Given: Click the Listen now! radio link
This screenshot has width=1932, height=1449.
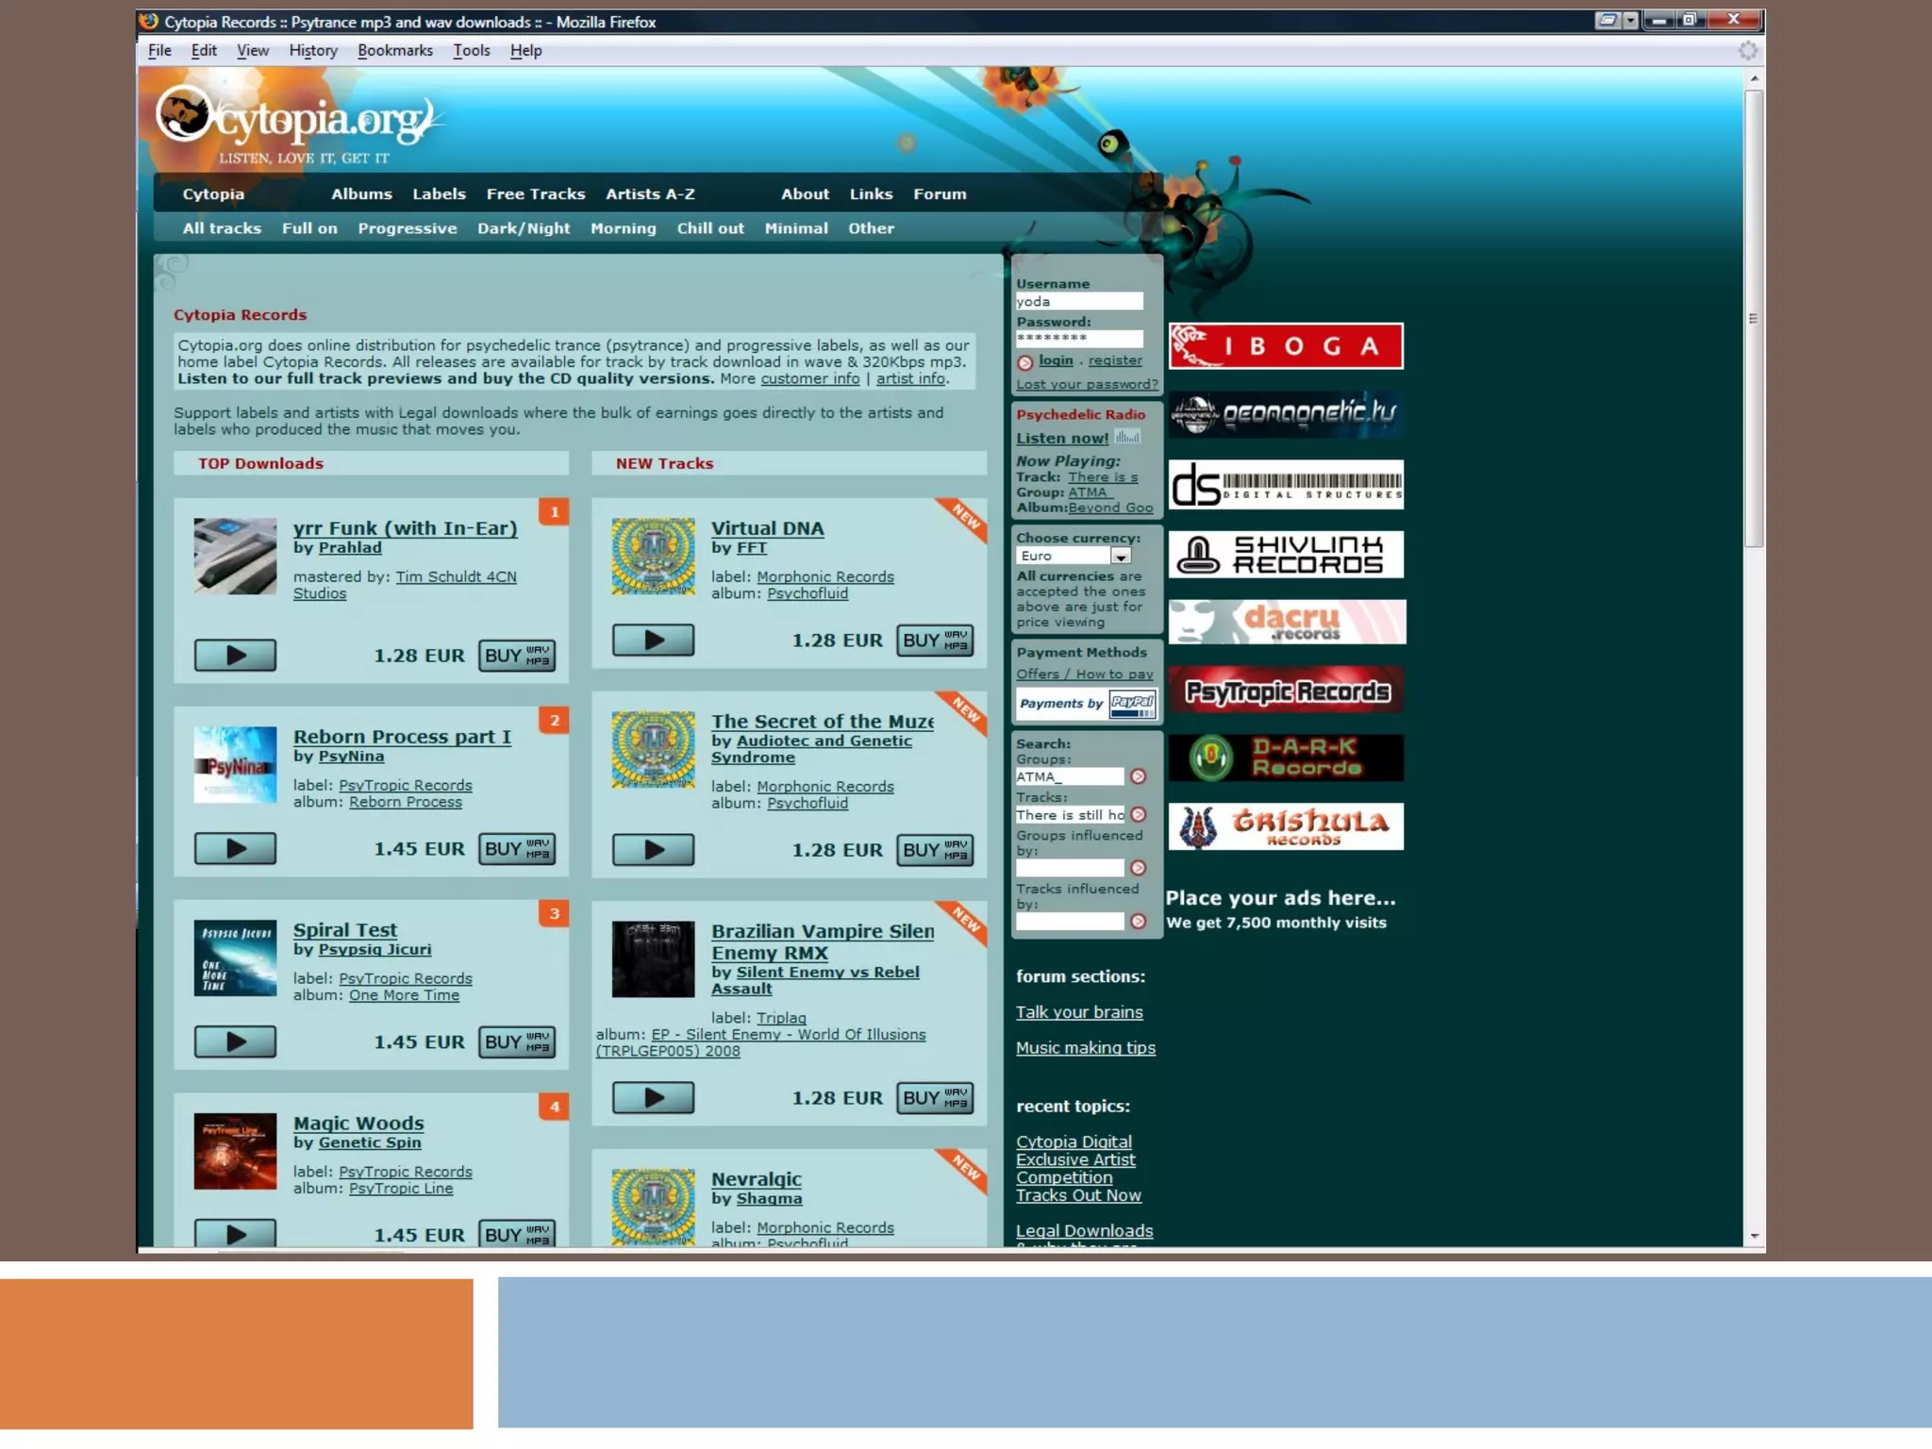Looking at the screenshot, I should pyautogui.click(x=1061, y=438).
